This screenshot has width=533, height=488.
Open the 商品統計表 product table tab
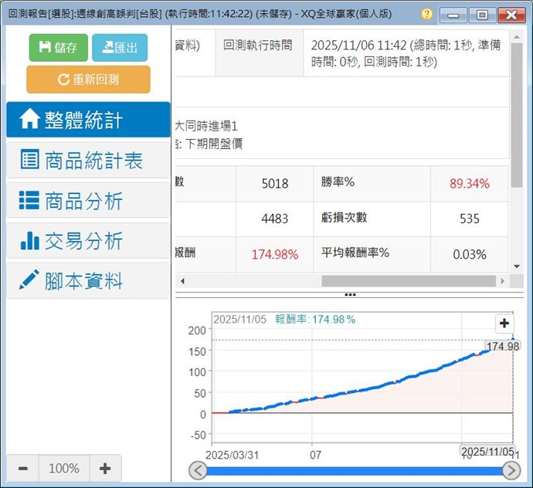pos(88,160)
